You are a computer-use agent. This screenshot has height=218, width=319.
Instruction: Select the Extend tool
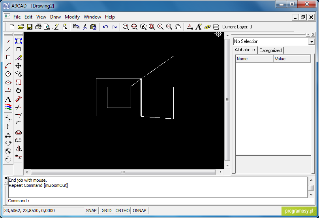pyautogui.click(x=18, y=116)
